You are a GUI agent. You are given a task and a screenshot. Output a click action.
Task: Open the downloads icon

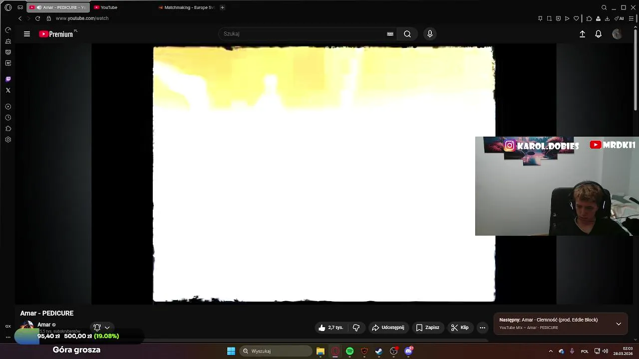pyautogui.click(x=607, y=18)
